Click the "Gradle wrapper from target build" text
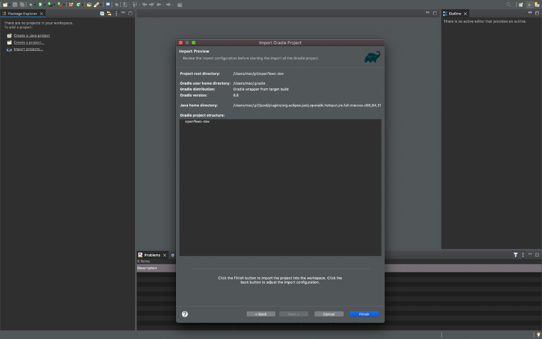The image size is (542, 339). [261, 89]
